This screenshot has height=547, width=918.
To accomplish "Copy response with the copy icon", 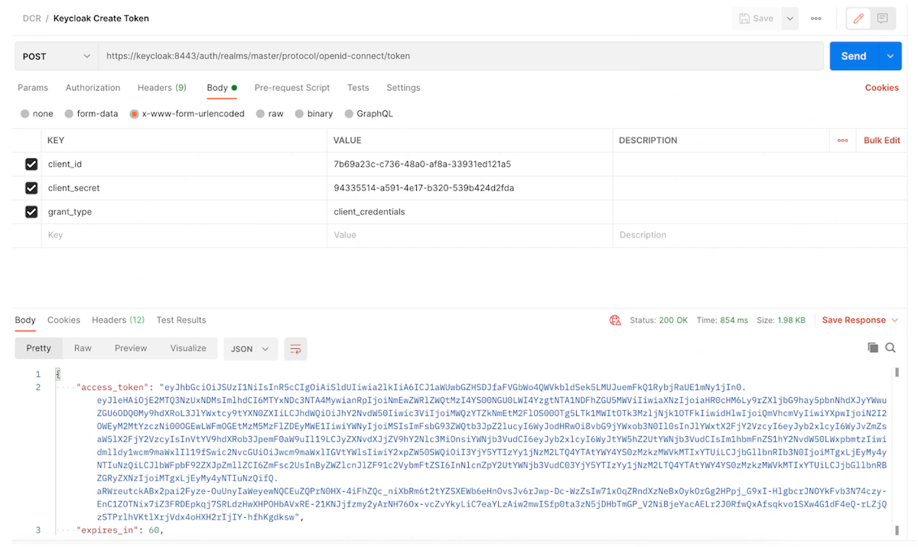I will tap(873, 347).
